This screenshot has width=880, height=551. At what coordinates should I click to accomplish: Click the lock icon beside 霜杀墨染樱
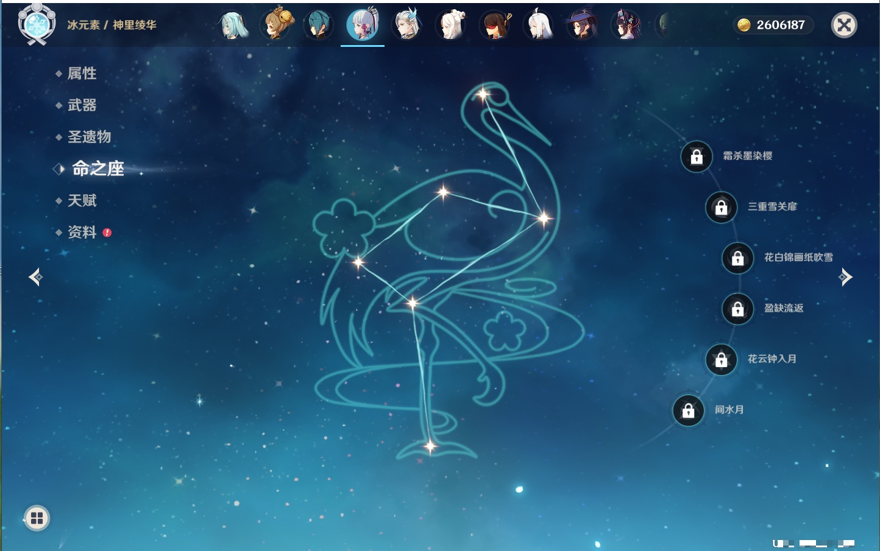point(697,156)
